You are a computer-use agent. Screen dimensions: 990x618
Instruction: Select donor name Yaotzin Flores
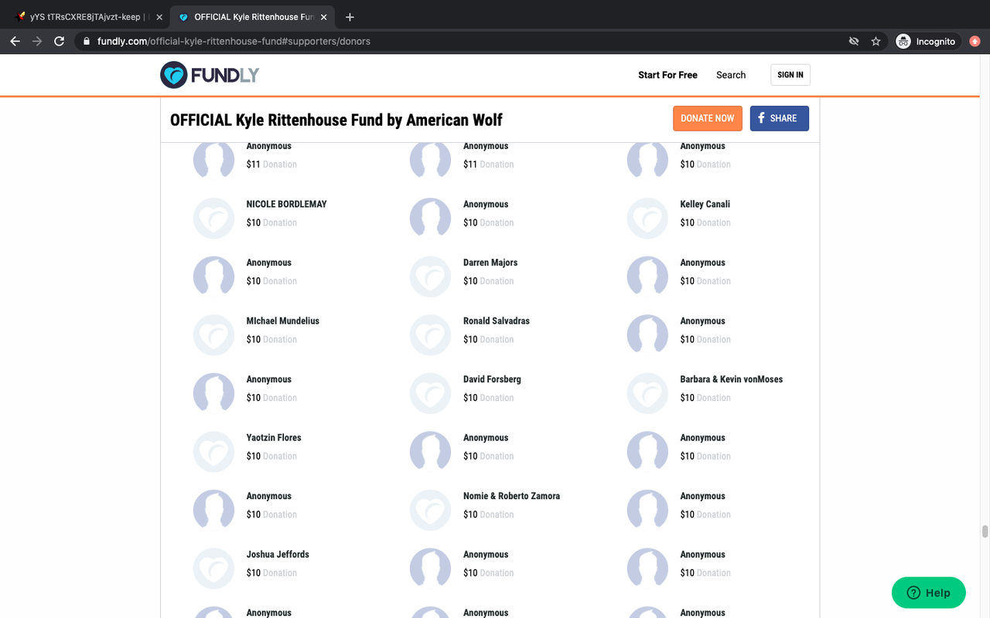(274, 437)
